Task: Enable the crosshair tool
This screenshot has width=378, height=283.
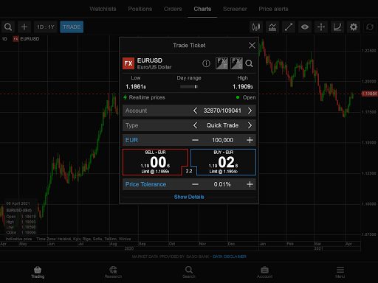Action: coord(321,27)
